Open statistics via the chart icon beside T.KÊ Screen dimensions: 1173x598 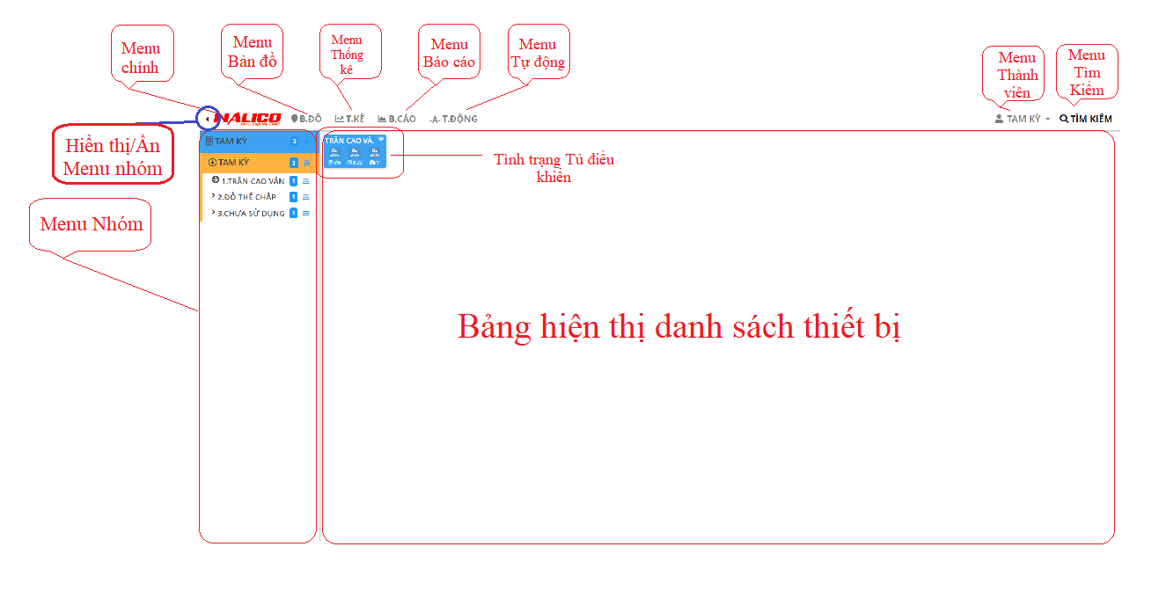339,118
